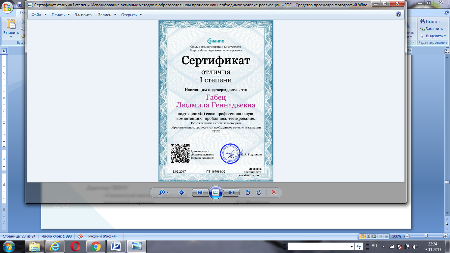Open the zoom magnifier control in Photo Viewer

click(164, 192)
